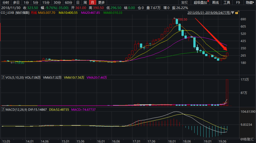Switch chart to 60分 period
The image size is (256, 143).
[x=68, y=3]
